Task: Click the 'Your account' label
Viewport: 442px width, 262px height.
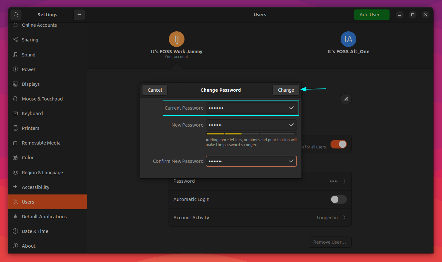Action: pos(177,57)
